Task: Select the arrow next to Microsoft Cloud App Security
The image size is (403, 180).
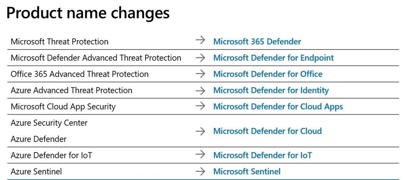Action: click(200, 107)
